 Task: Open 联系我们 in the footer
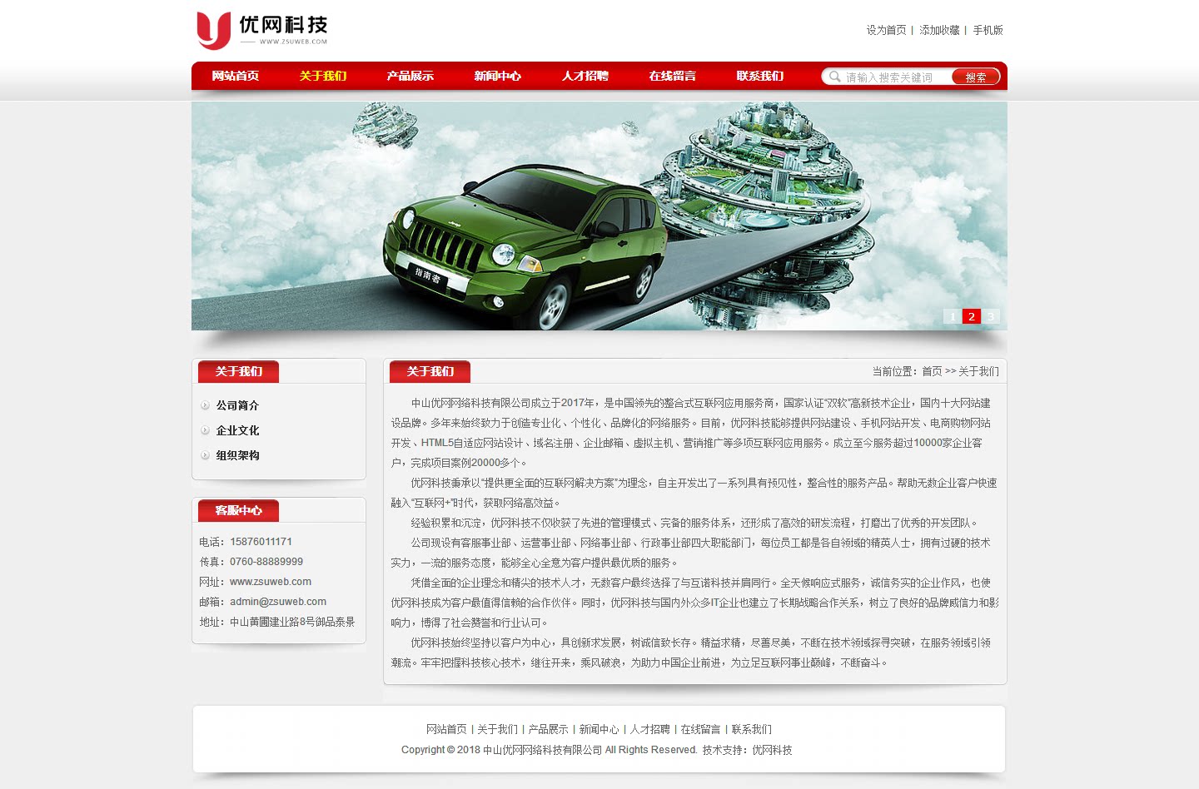751,729
